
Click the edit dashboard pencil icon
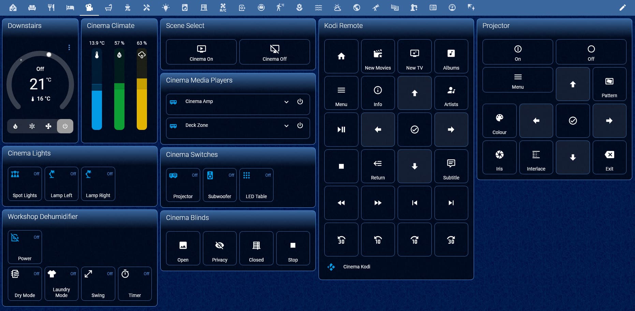pyautogui.click(x=623, y=8)
